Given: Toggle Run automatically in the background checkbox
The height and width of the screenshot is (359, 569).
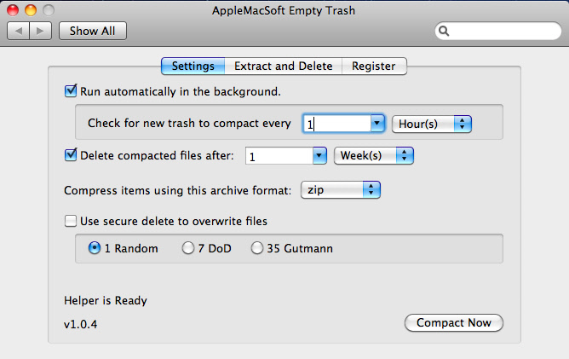Looking at the screenshot, I should pos(71,91).
